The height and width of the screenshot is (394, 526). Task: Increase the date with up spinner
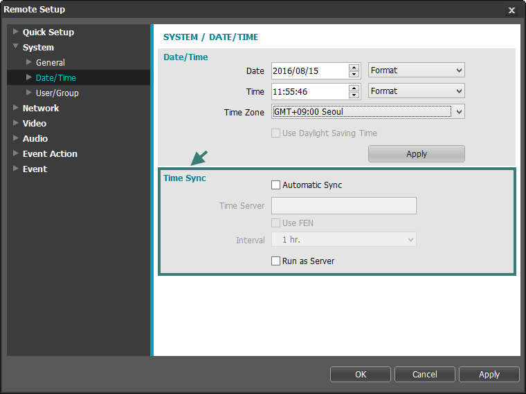click(354, 67)
